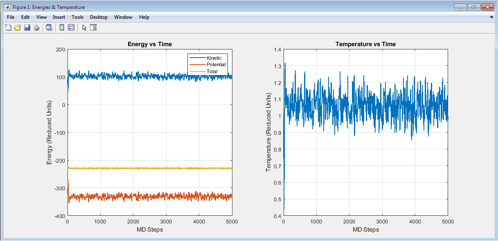The image size is (498, 241).
Task: Click the New Figure toolbar icon
Action: point(8,28)
